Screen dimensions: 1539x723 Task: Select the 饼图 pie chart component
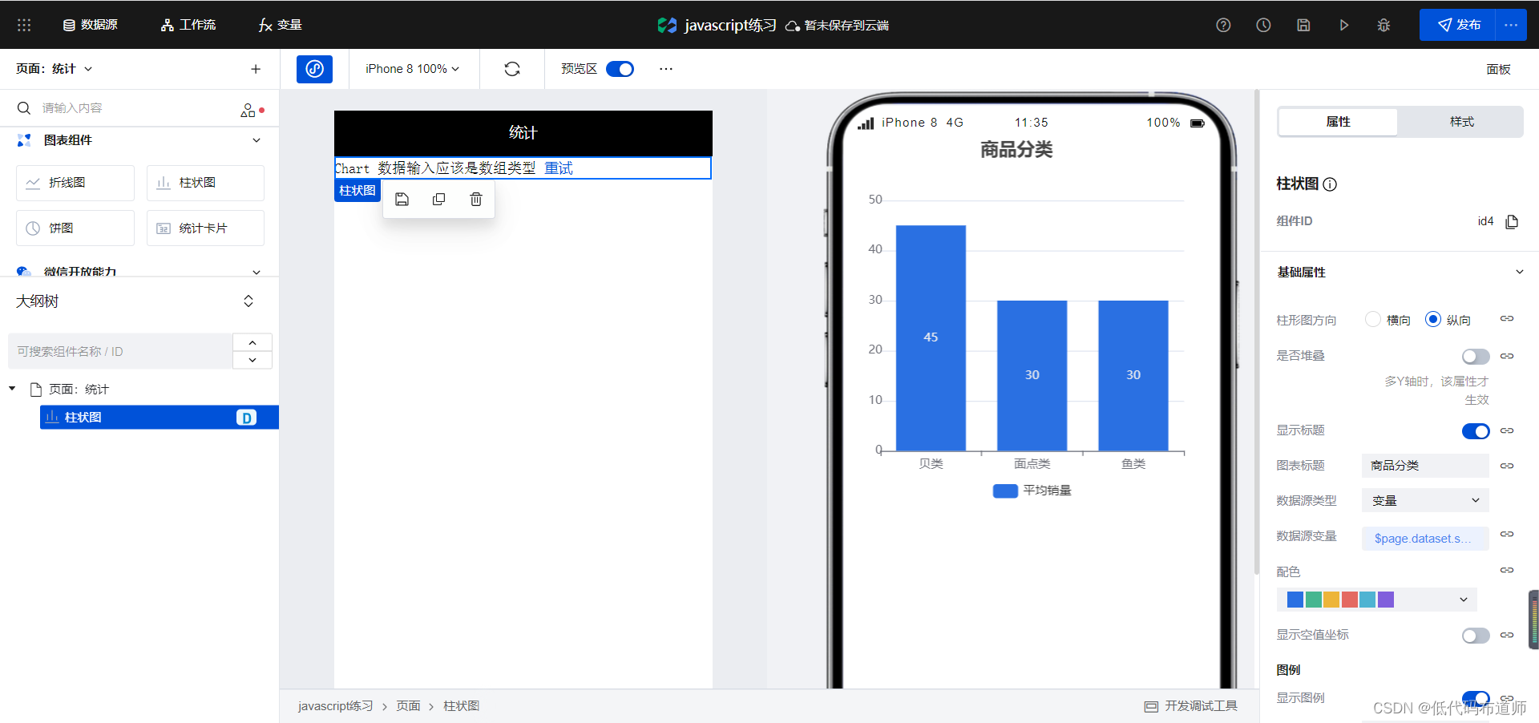[75, 228]
